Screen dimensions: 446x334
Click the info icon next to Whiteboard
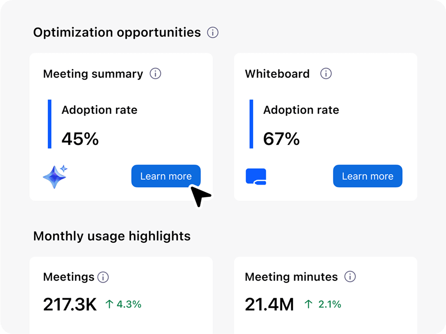(326, 74)
